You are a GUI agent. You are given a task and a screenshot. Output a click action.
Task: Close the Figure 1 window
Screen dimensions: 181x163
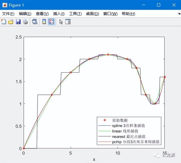pos(174,5)
